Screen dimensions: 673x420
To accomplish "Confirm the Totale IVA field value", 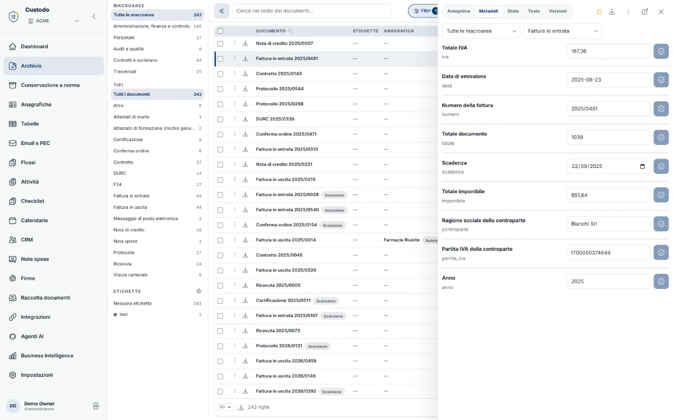I will point(661,52).
